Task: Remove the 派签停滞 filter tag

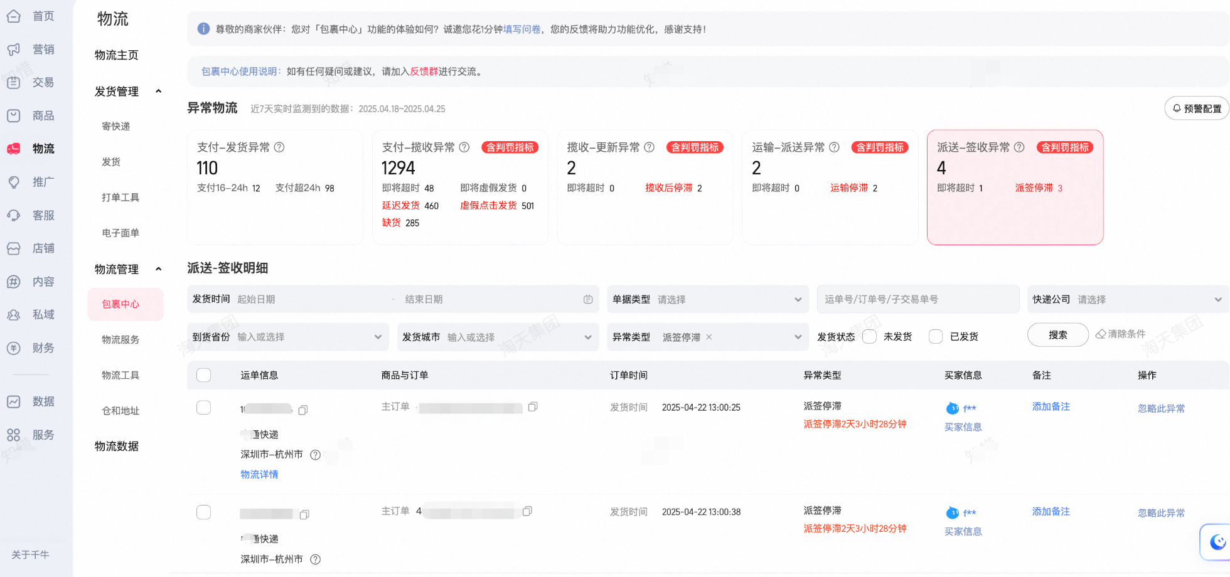Action: 709,337
